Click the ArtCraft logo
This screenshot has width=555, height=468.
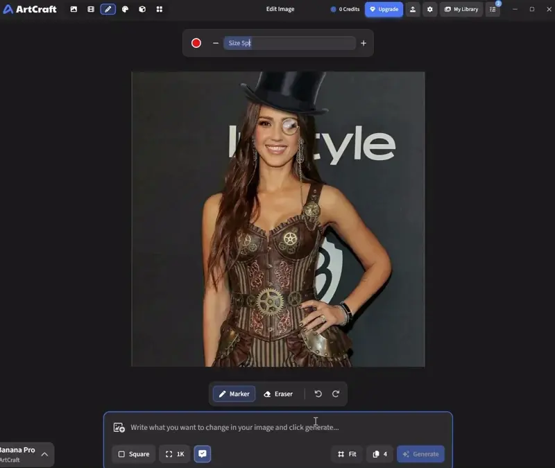(x=30, y=9)
